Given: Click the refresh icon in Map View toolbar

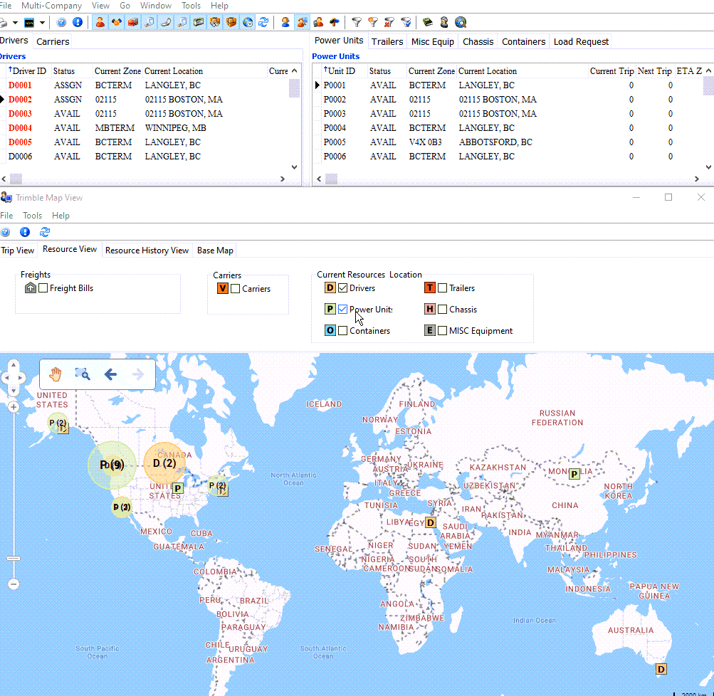Looking at the screenshot, I should point(45,232).
